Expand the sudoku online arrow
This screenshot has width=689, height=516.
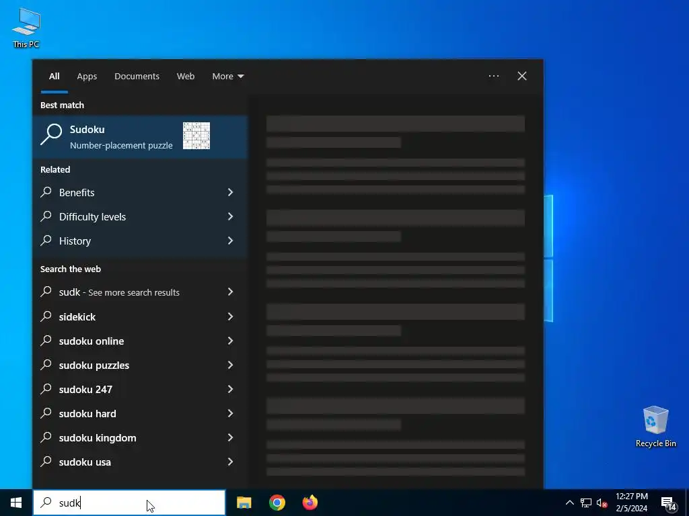click(x=230, y=341)
